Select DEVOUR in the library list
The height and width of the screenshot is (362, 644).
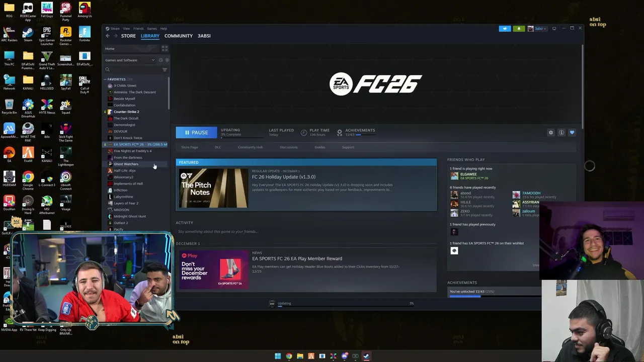(120, 131)
